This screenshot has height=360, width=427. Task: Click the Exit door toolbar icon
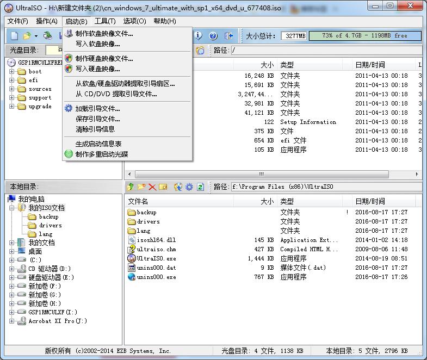229,36
